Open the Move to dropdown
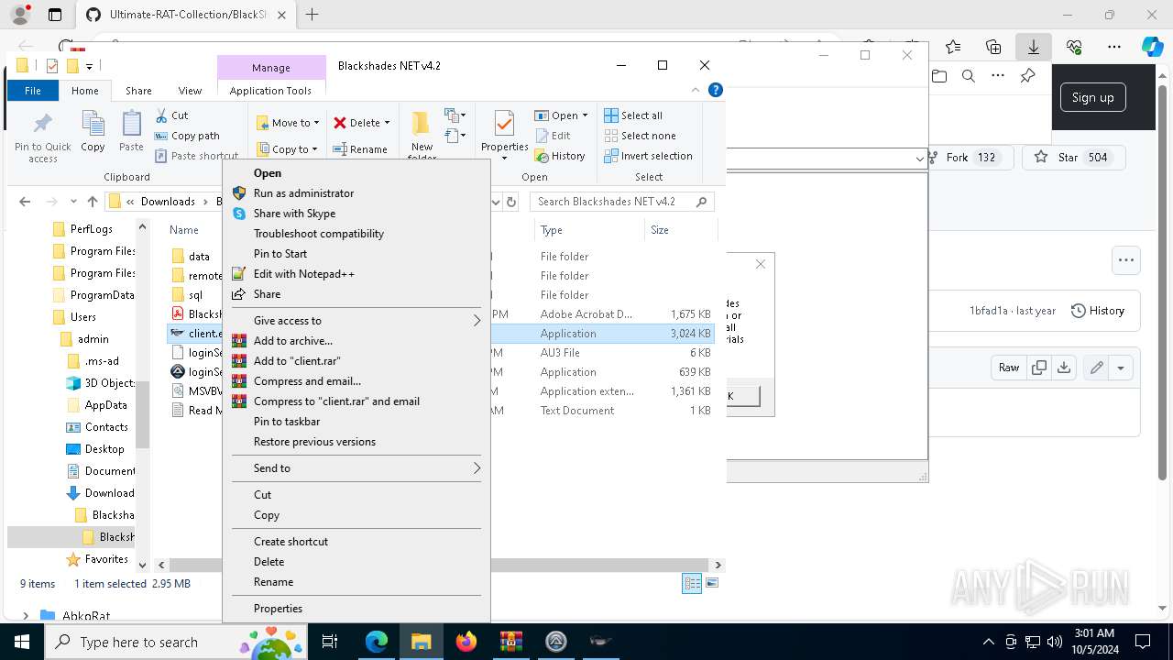Screen dimensions: 1173x660 (x=288, y=123)
